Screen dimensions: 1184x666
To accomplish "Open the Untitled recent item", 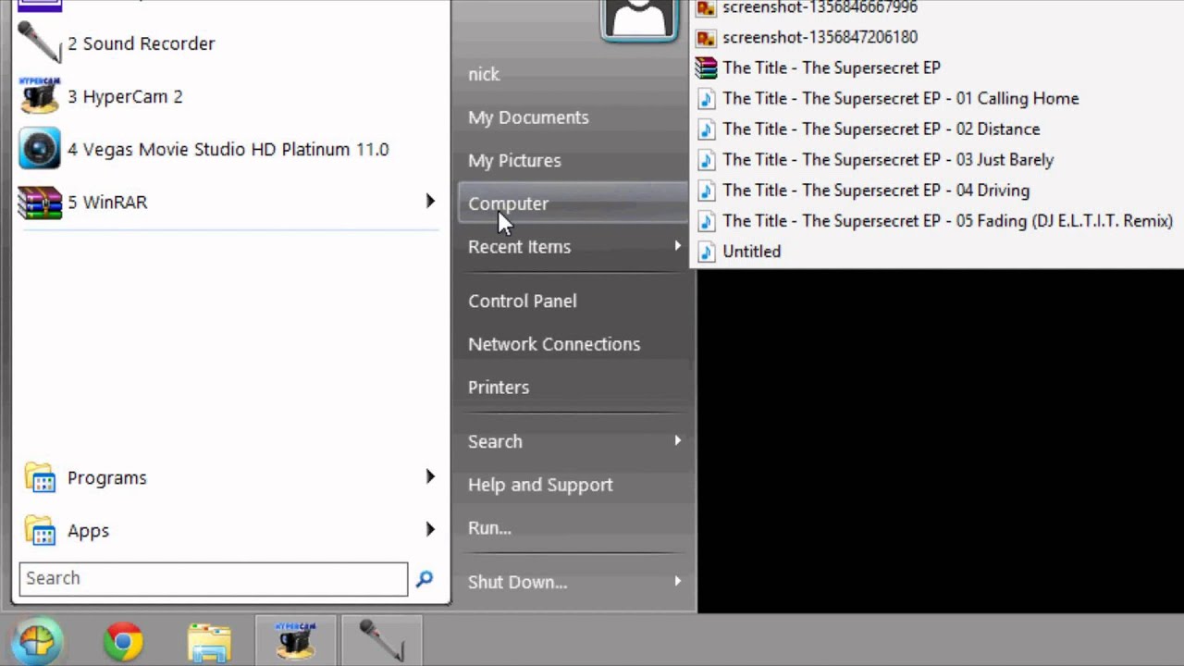I will click(751, 252).
